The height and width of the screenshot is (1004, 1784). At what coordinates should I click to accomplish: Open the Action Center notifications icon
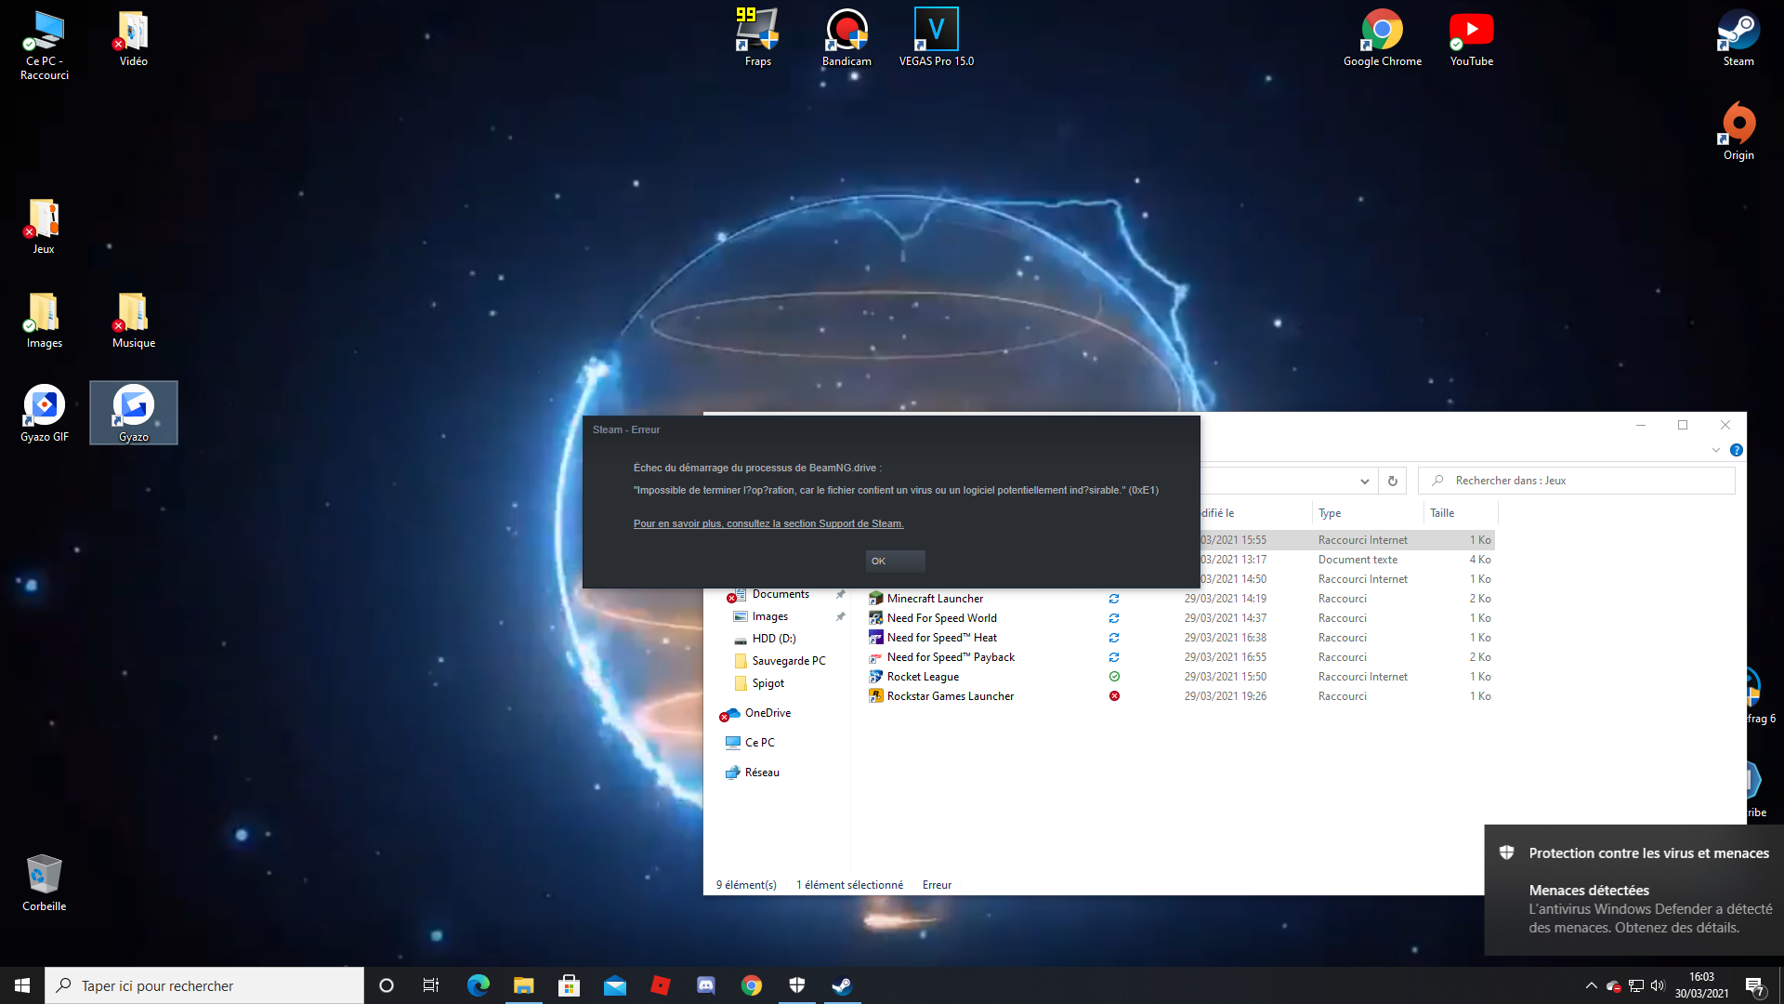1755,986
